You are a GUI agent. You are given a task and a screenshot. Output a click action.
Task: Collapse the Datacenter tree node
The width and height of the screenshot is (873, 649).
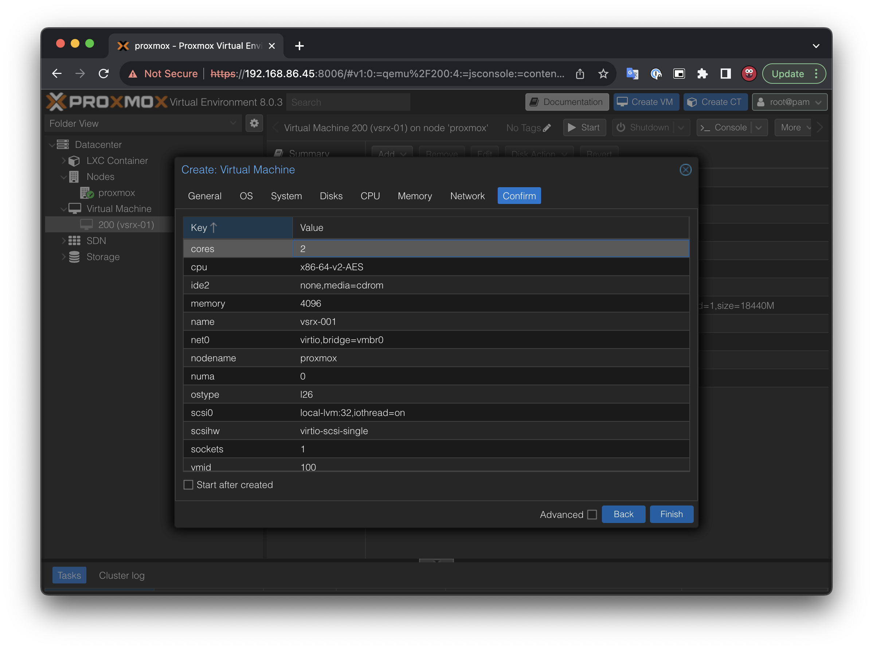52,145
